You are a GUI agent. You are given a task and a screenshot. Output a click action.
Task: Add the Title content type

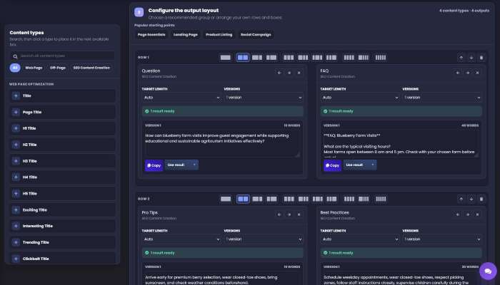[x=63, y=95]
